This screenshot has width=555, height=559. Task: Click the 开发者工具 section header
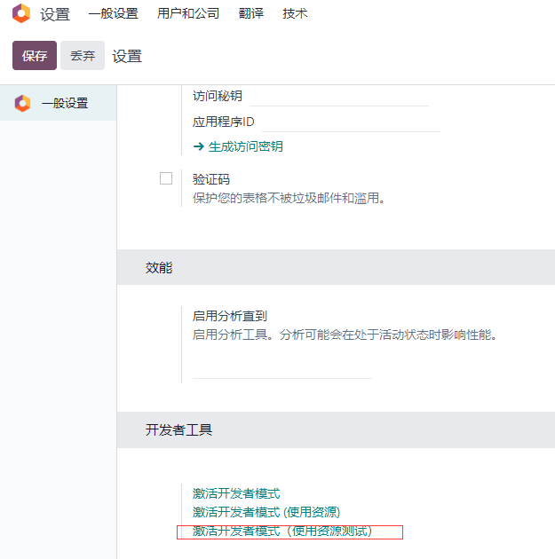(x=336, y=429)
